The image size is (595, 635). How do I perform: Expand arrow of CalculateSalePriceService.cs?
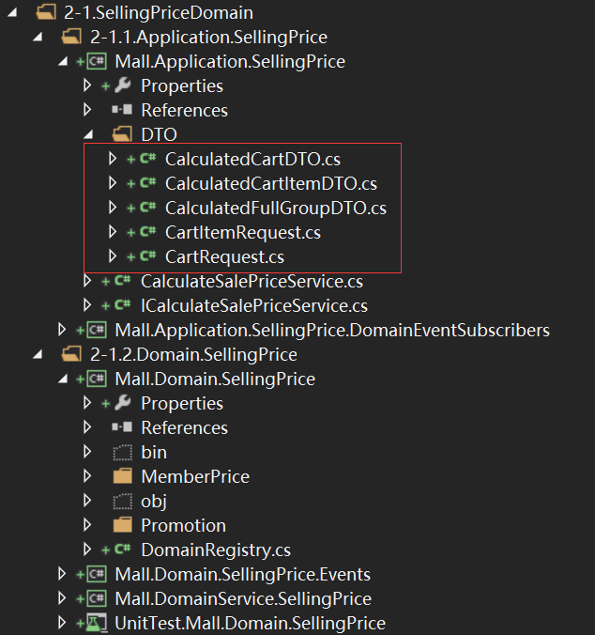click(x=87, y=281)
